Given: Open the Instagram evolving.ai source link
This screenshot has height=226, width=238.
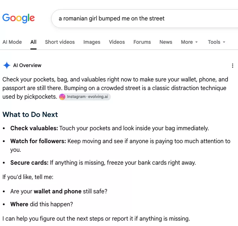Looking at the screenshot, I should point(85,96).
